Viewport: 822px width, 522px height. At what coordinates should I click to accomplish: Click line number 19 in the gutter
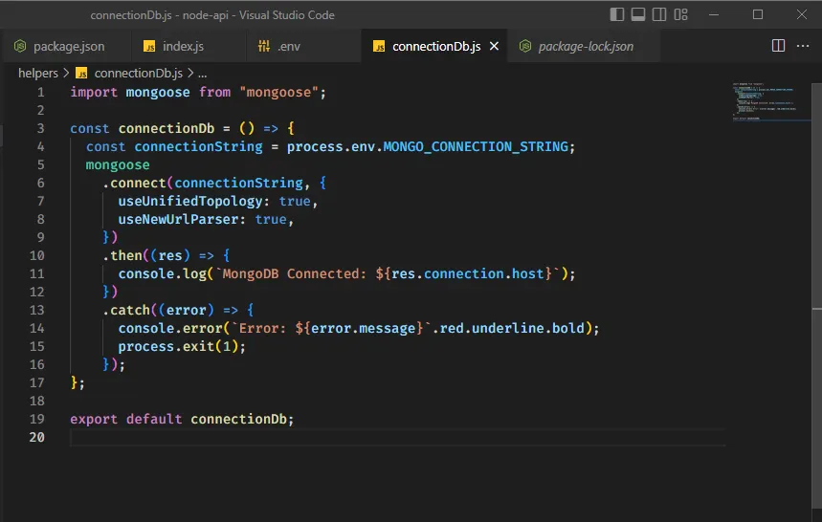tap(36, 419)
